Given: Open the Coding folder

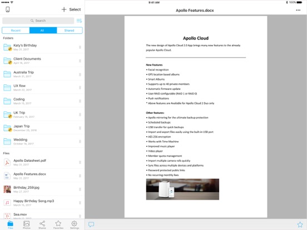Looking at the screenshot, I should coord(42,101).
